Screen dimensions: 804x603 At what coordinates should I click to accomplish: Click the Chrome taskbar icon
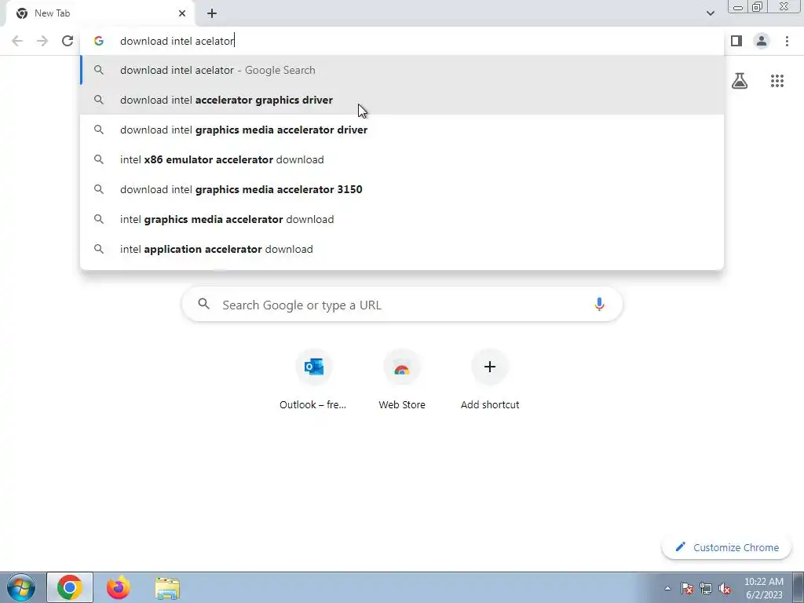coord(70,587)
